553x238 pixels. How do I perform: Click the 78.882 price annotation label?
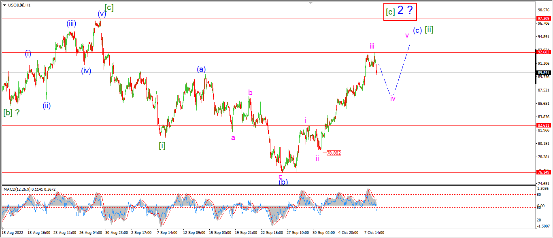[334, 153]
